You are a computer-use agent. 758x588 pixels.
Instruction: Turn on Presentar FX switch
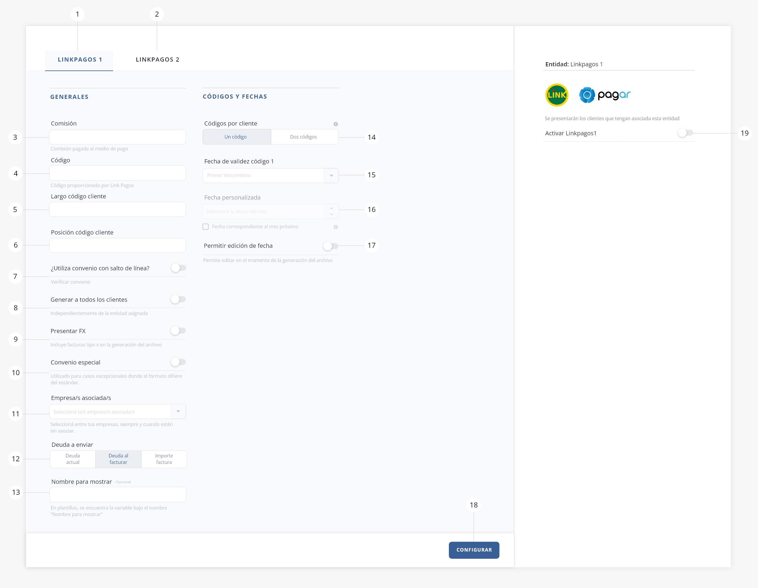click(178, 331)
